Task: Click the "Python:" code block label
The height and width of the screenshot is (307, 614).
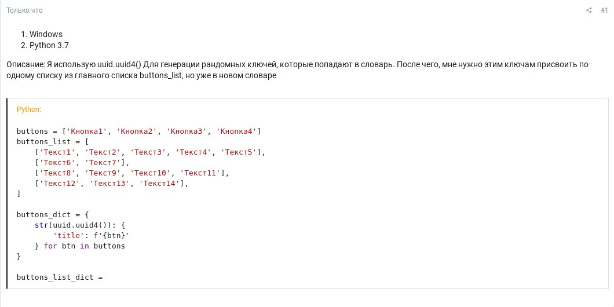Action: pos(29,109)
